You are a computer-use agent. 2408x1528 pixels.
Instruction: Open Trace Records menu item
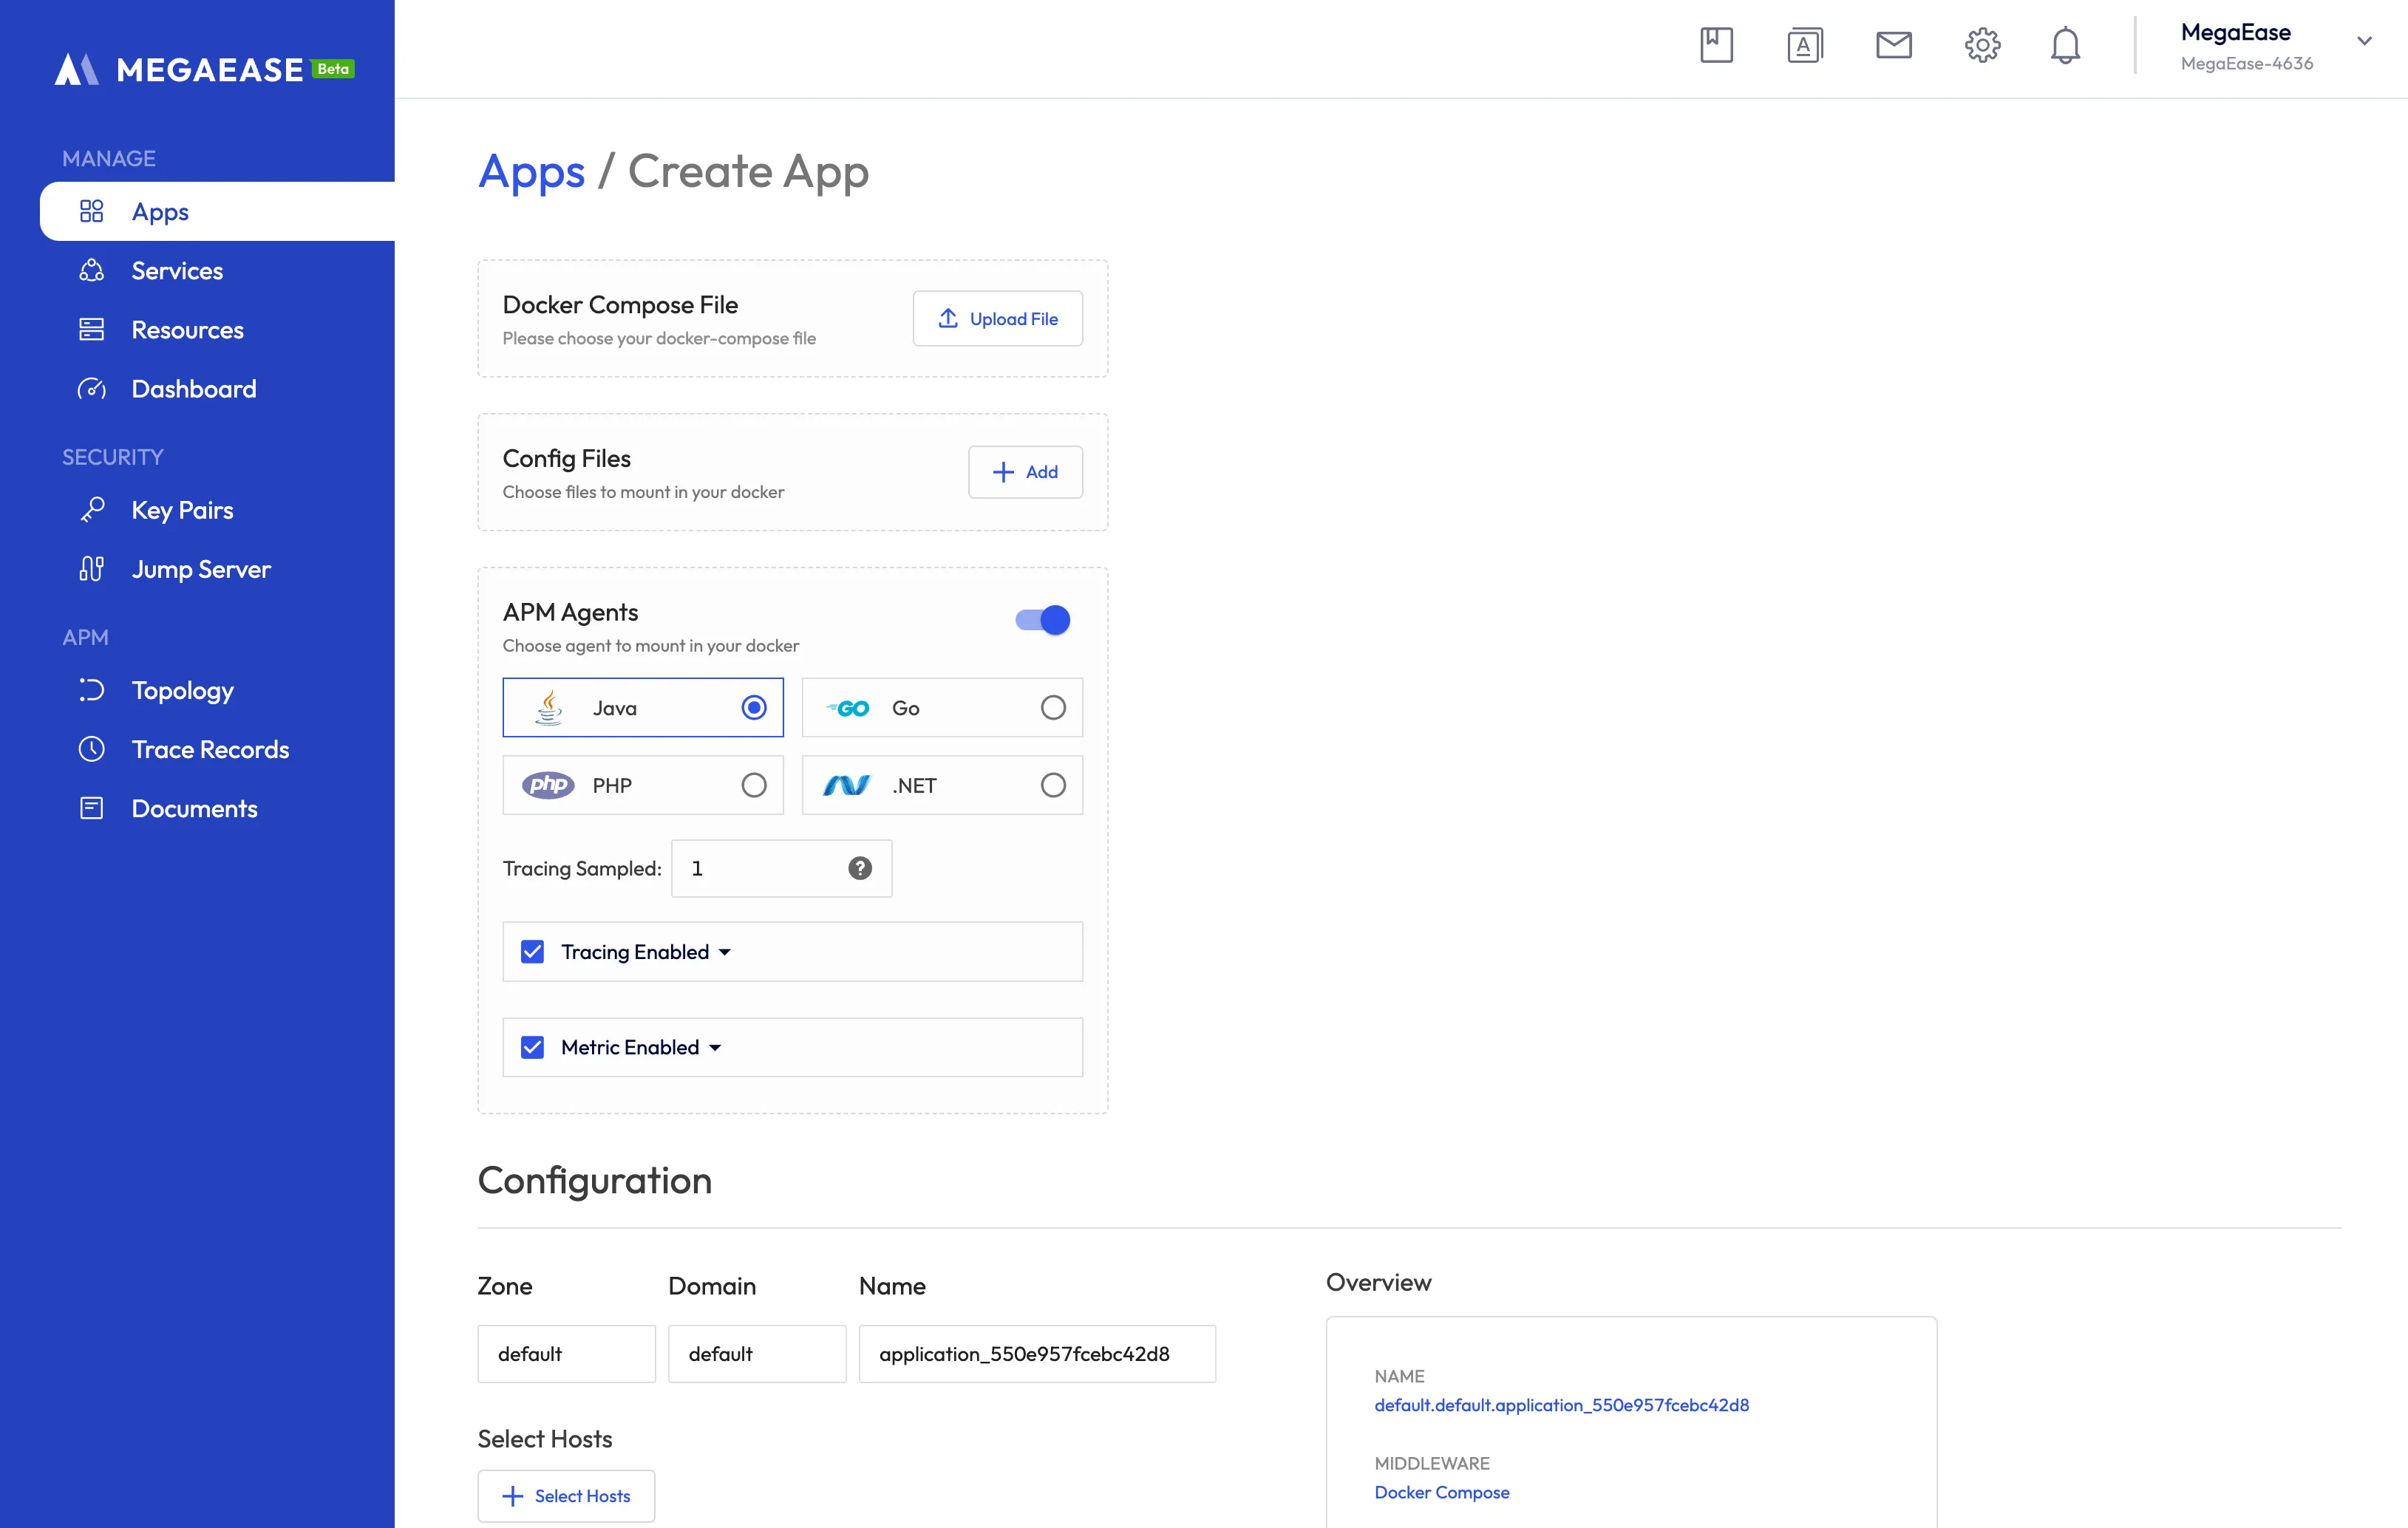[217, 749]
